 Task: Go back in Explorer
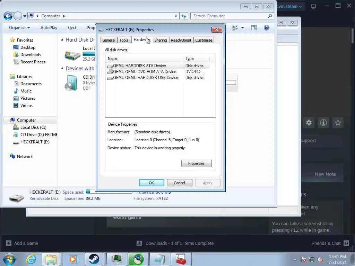(x=8, y=16)
